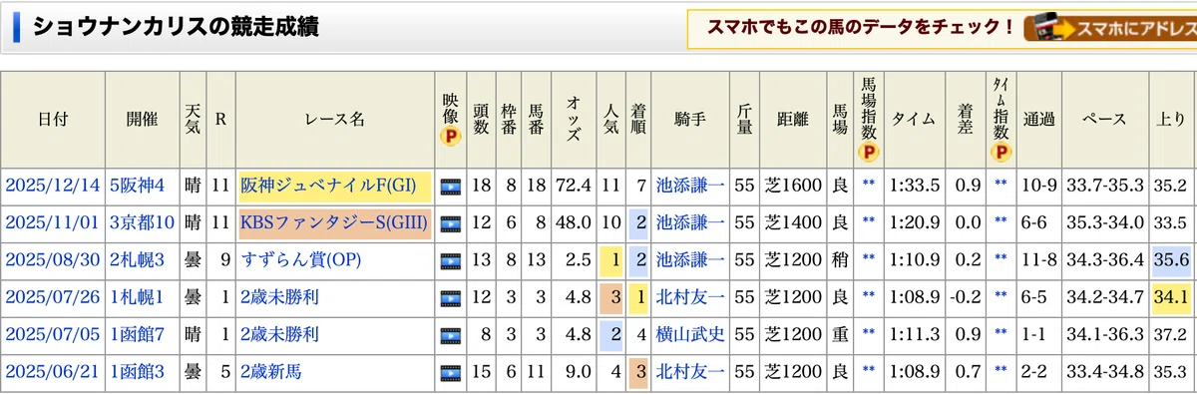This screenshot has height=394, width=1197.
Task: Open date link 2025/07/05
Action: tap(54, 334)
